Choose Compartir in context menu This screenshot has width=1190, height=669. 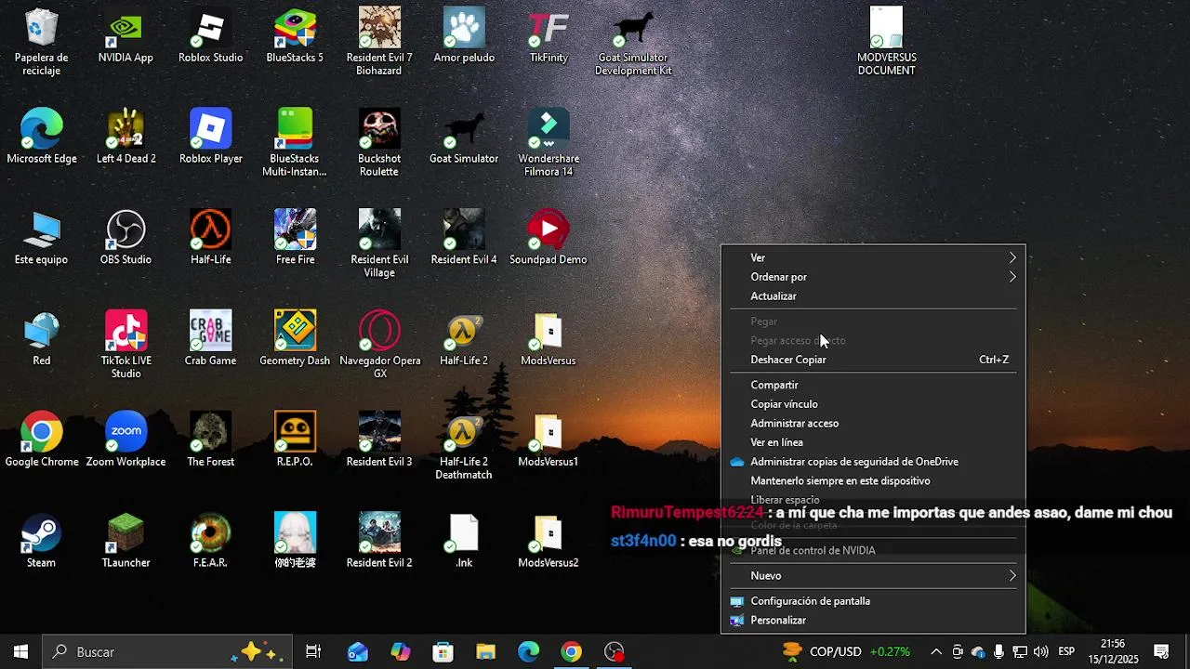[873, 385]
